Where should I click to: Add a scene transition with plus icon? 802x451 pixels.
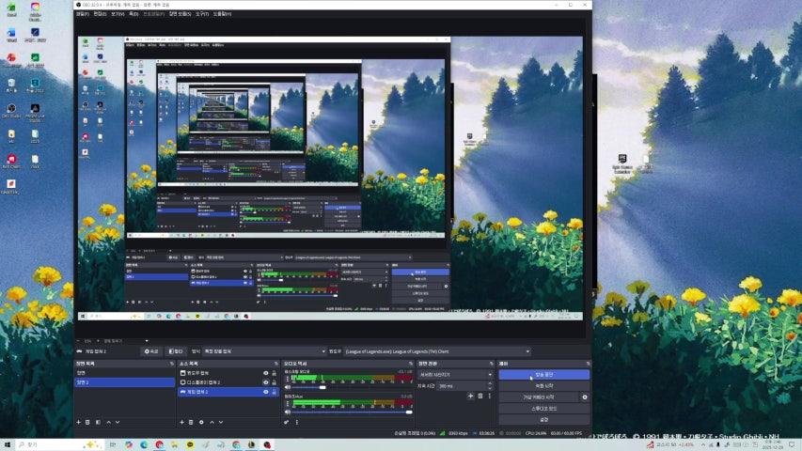[x=470, y=396]
